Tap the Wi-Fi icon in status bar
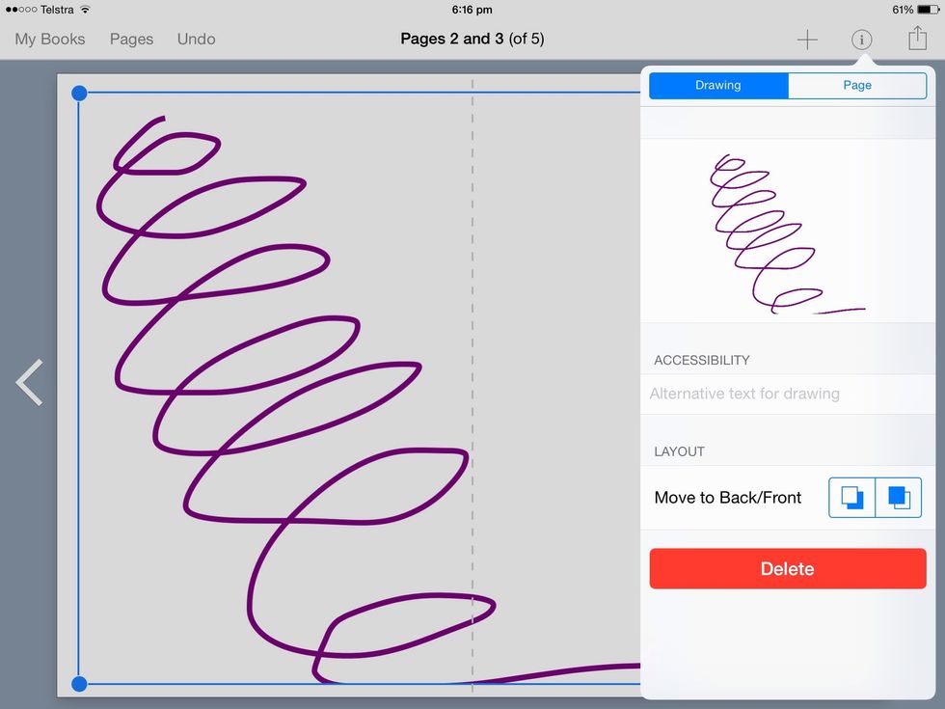945x709 pixels. click(85, 10)
